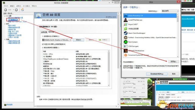Select Steam Client Bootstrapper entry
Screen dimensions: 195x110
pos(150,33)
